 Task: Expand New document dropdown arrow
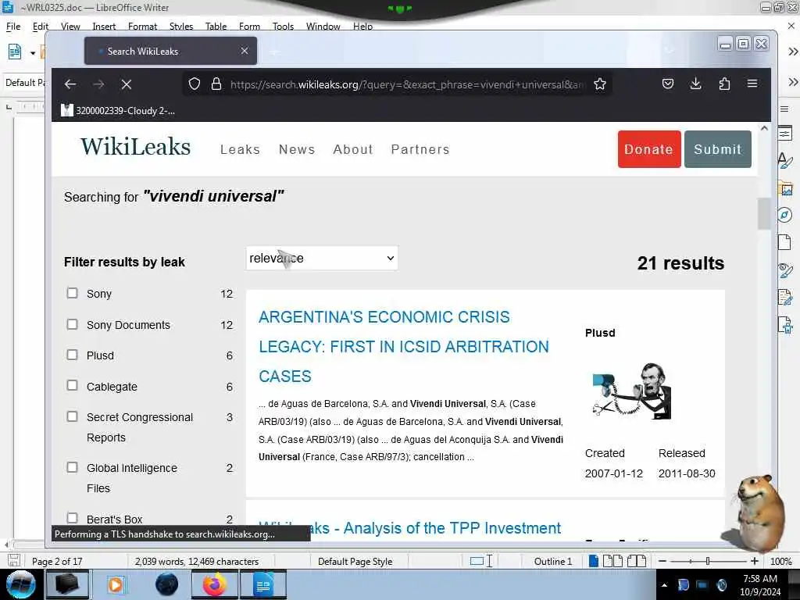[33, 52]
